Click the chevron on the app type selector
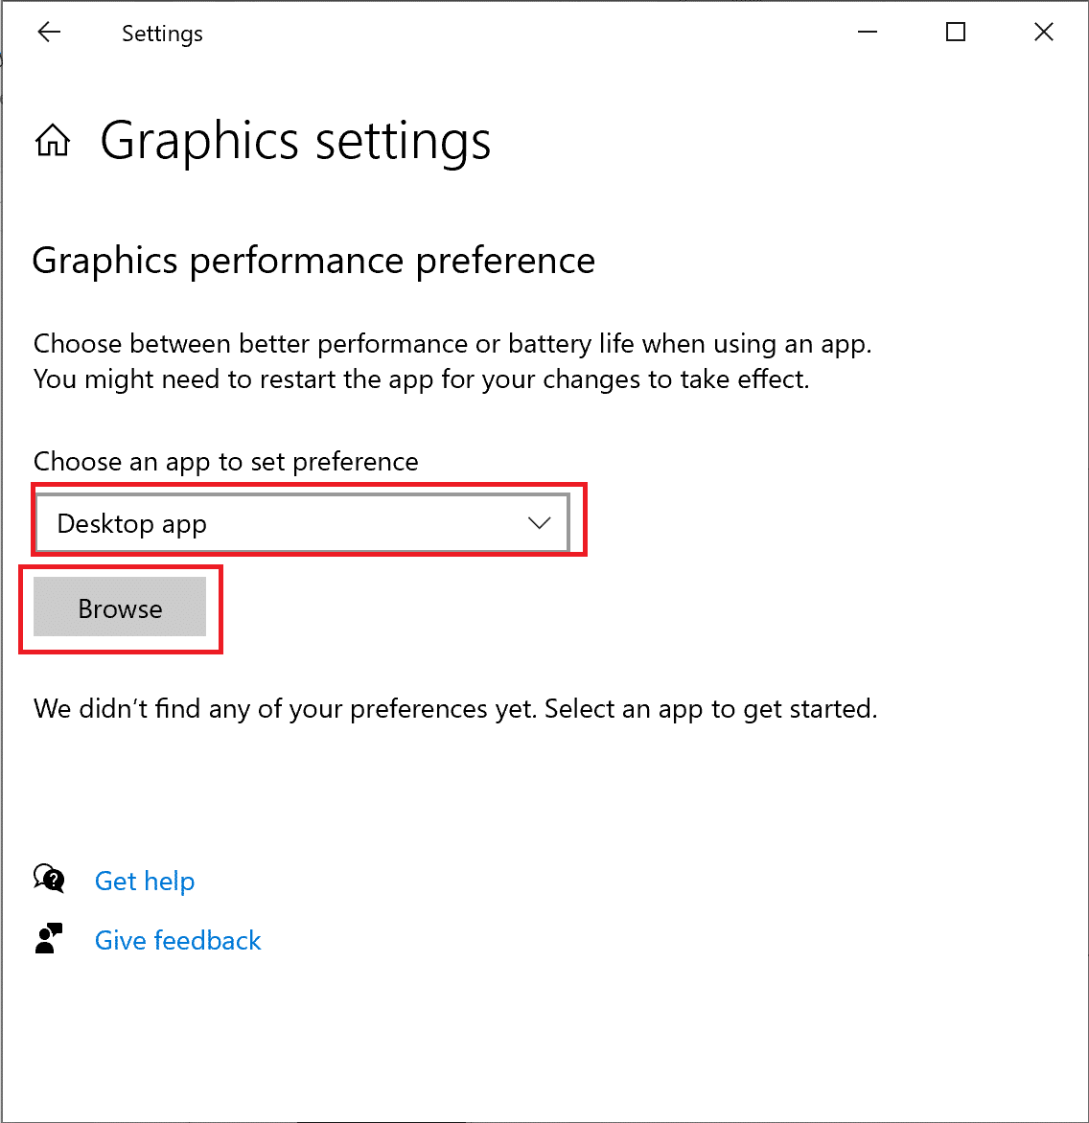Screen dimensions: 1089x1123 (x=539, y=523)
